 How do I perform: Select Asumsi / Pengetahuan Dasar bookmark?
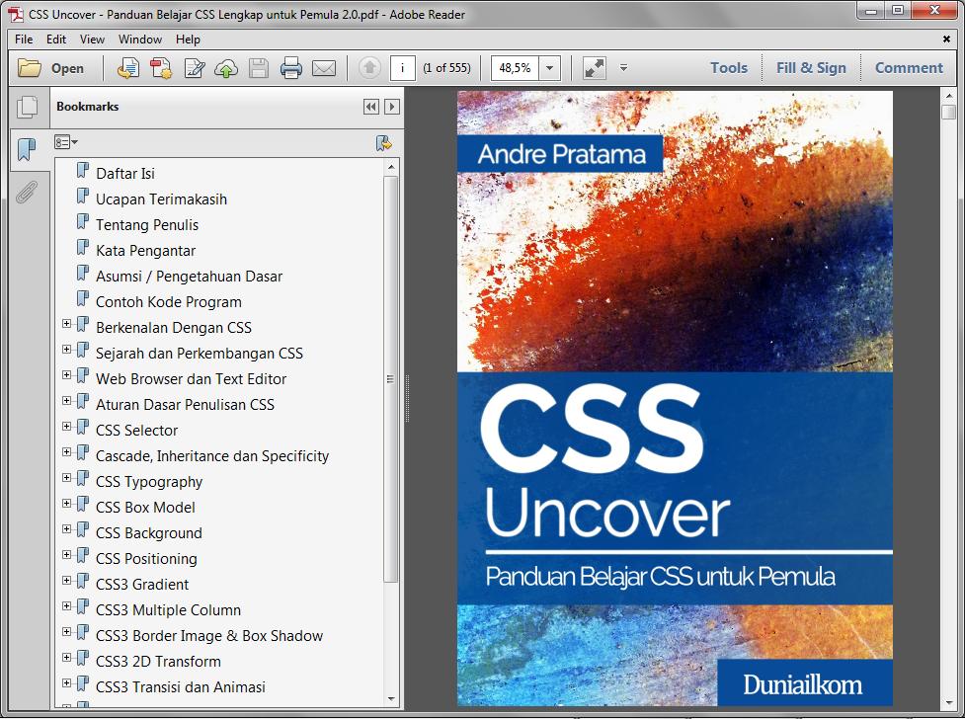189,277
